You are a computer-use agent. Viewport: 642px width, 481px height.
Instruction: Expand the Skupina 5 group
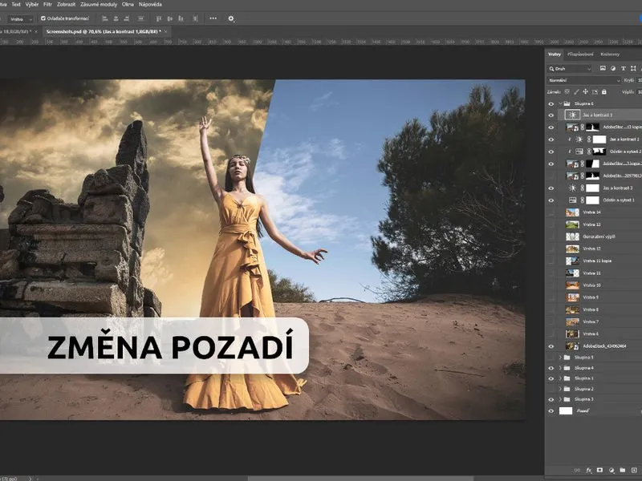[560, 358]
